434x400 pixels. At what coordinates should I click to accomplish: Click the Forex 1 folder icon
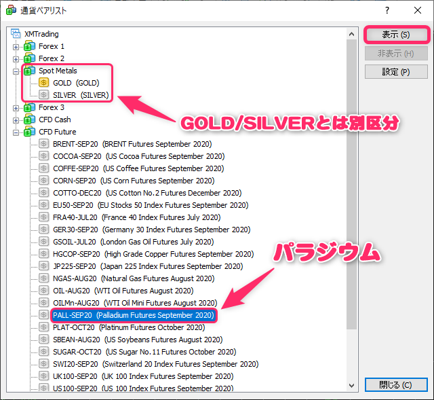30,46
